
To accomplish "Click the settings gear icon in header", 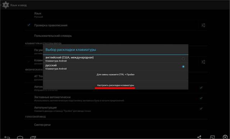I will tap(6, 5).
